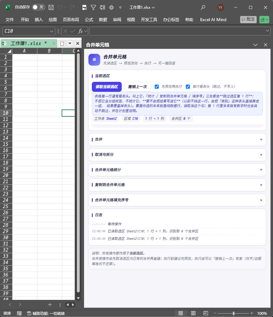Click the zoom out minus icon
The width and height of the screenshot is (273, 317).
tap(215, 313)
